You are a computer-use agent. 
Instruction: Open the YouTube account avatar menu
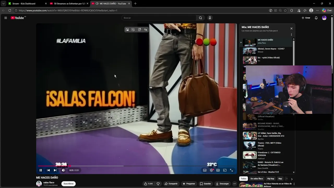[x=324, y=18]
